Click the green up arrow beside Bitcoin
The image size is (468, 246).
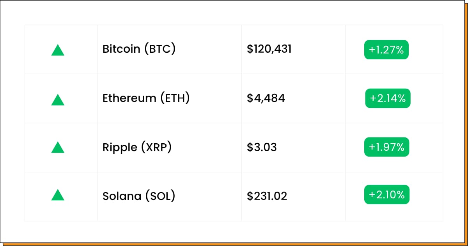coord(58,50)
